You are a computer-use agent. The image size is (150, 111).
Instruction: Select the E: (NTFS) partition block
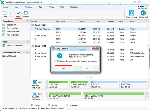pyautogui.click(x=104, y=84)
